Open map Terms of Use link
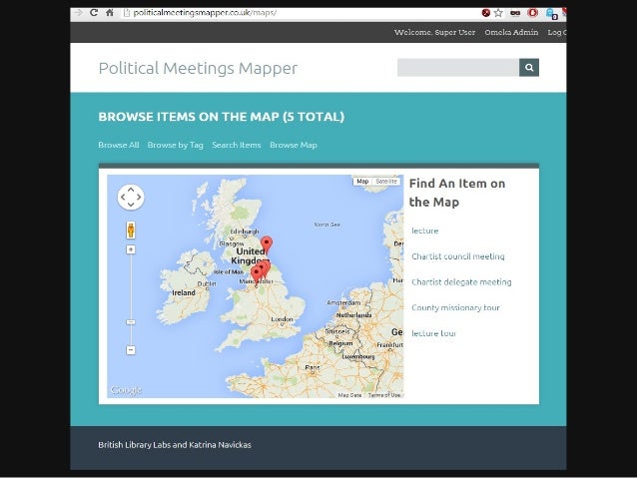The image size is (637, 478). pos(384,395)
